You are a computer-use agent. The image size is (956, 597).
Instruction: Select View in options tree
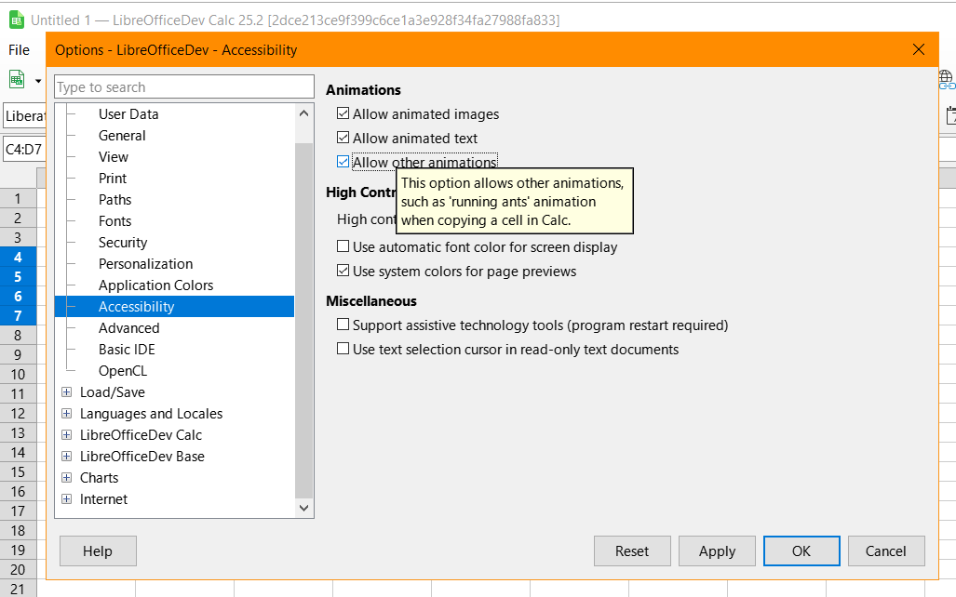point(114,156)
